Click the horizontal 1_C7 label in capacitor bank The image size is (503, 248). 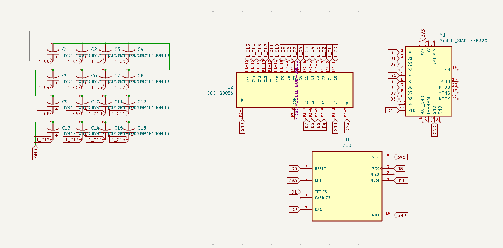pos(121,87)
